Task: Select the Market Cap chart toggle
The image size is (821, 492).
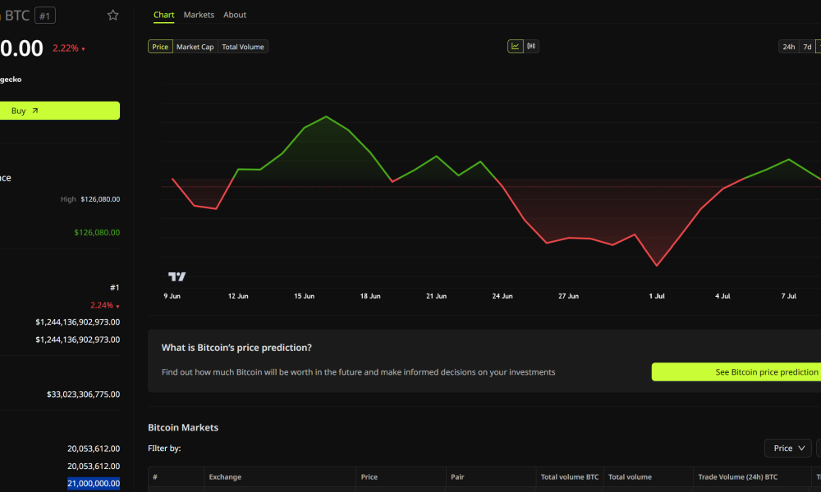Action: point(195,47)
